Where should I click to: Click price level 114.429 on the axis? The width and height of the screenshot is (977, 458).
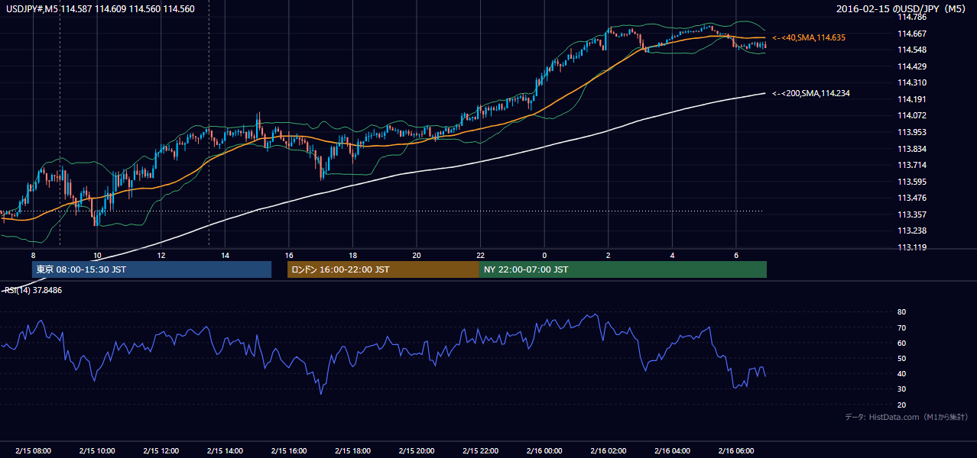911,66
